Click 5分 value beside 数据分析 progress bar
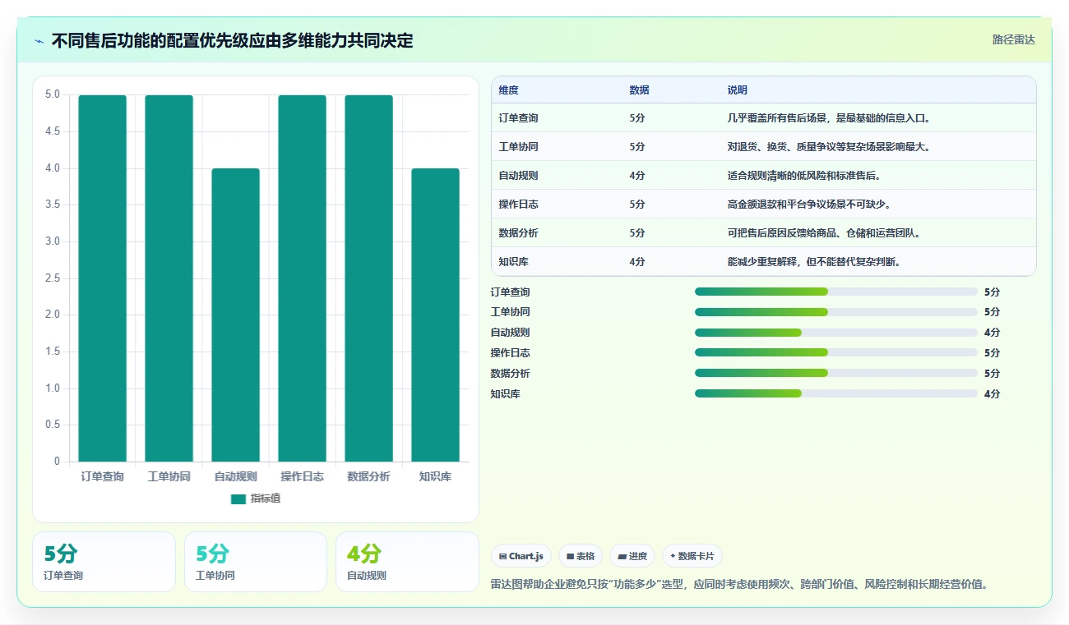1069x625 pixels. point(993,373)
